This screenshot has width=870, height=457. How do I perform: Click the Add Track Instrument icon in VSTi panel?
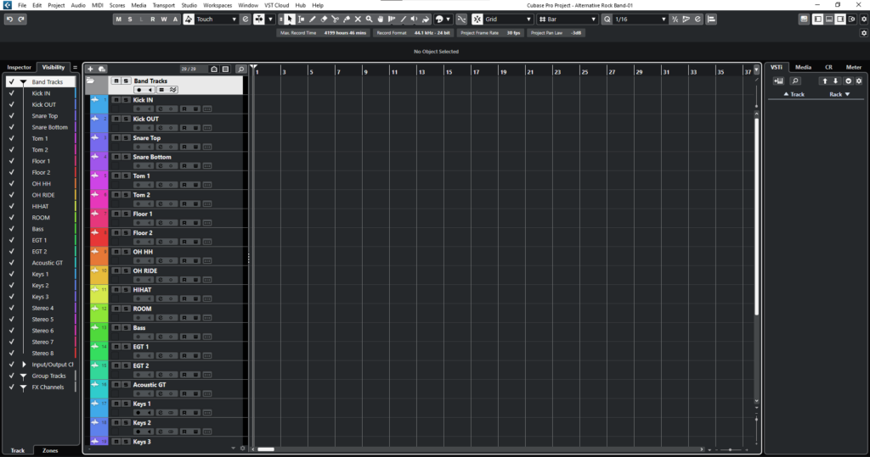click(x=778, y=81)
